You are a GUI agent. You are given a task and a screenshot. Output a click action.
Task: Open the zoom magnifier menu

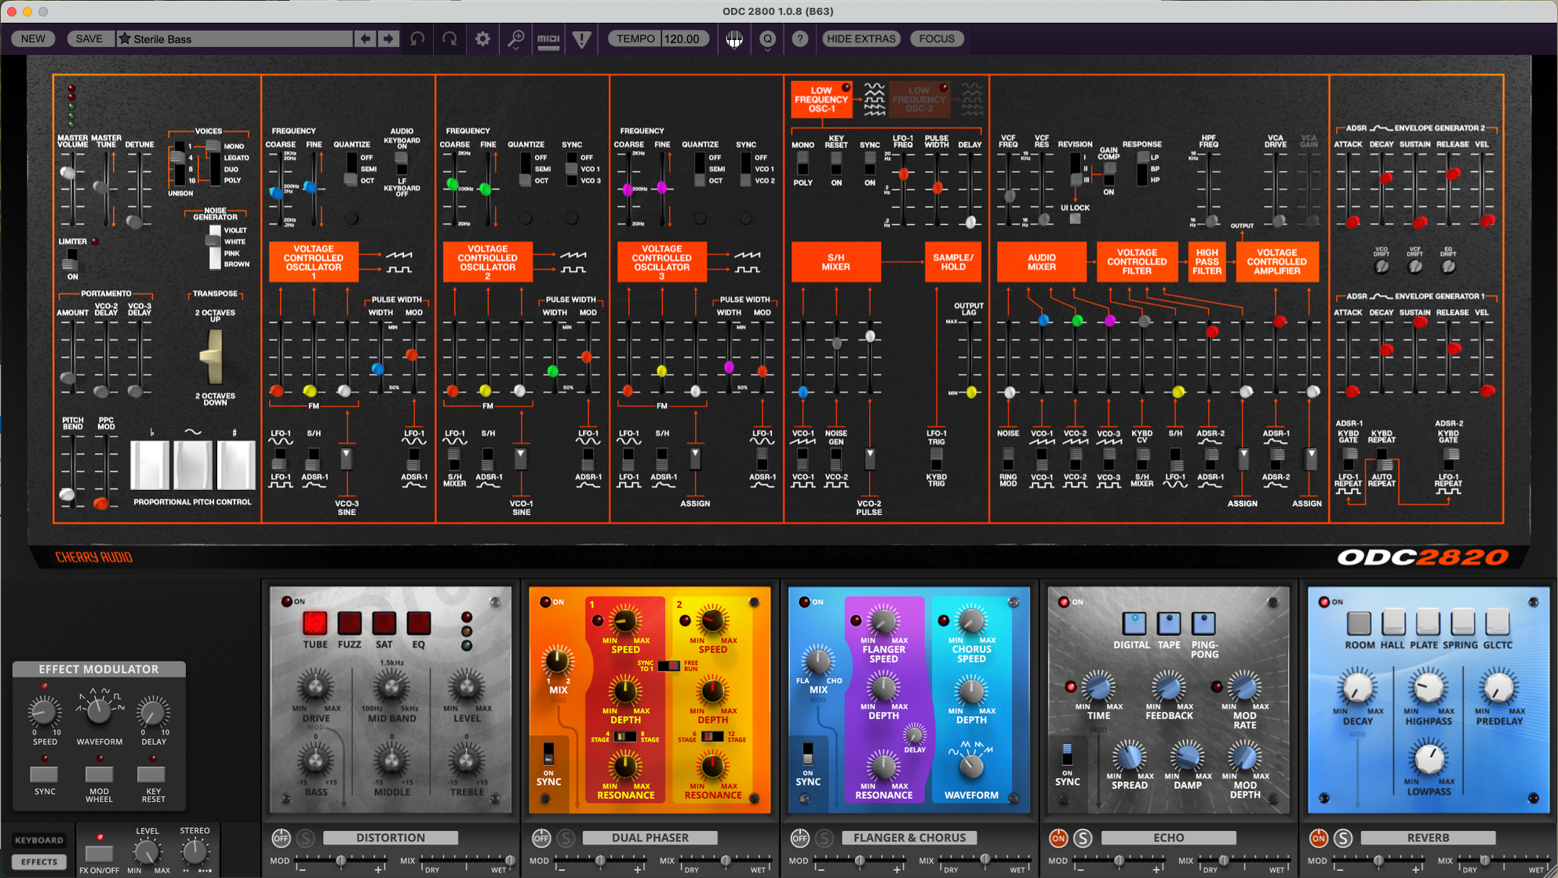[x=515, y=38]
